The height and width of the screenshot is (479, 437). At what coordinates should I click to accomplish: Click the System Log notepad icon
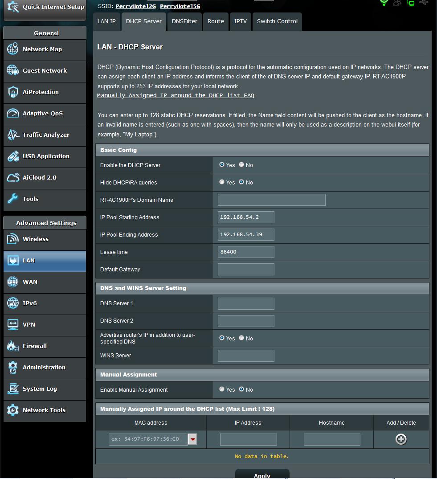[x=13, y=389]
